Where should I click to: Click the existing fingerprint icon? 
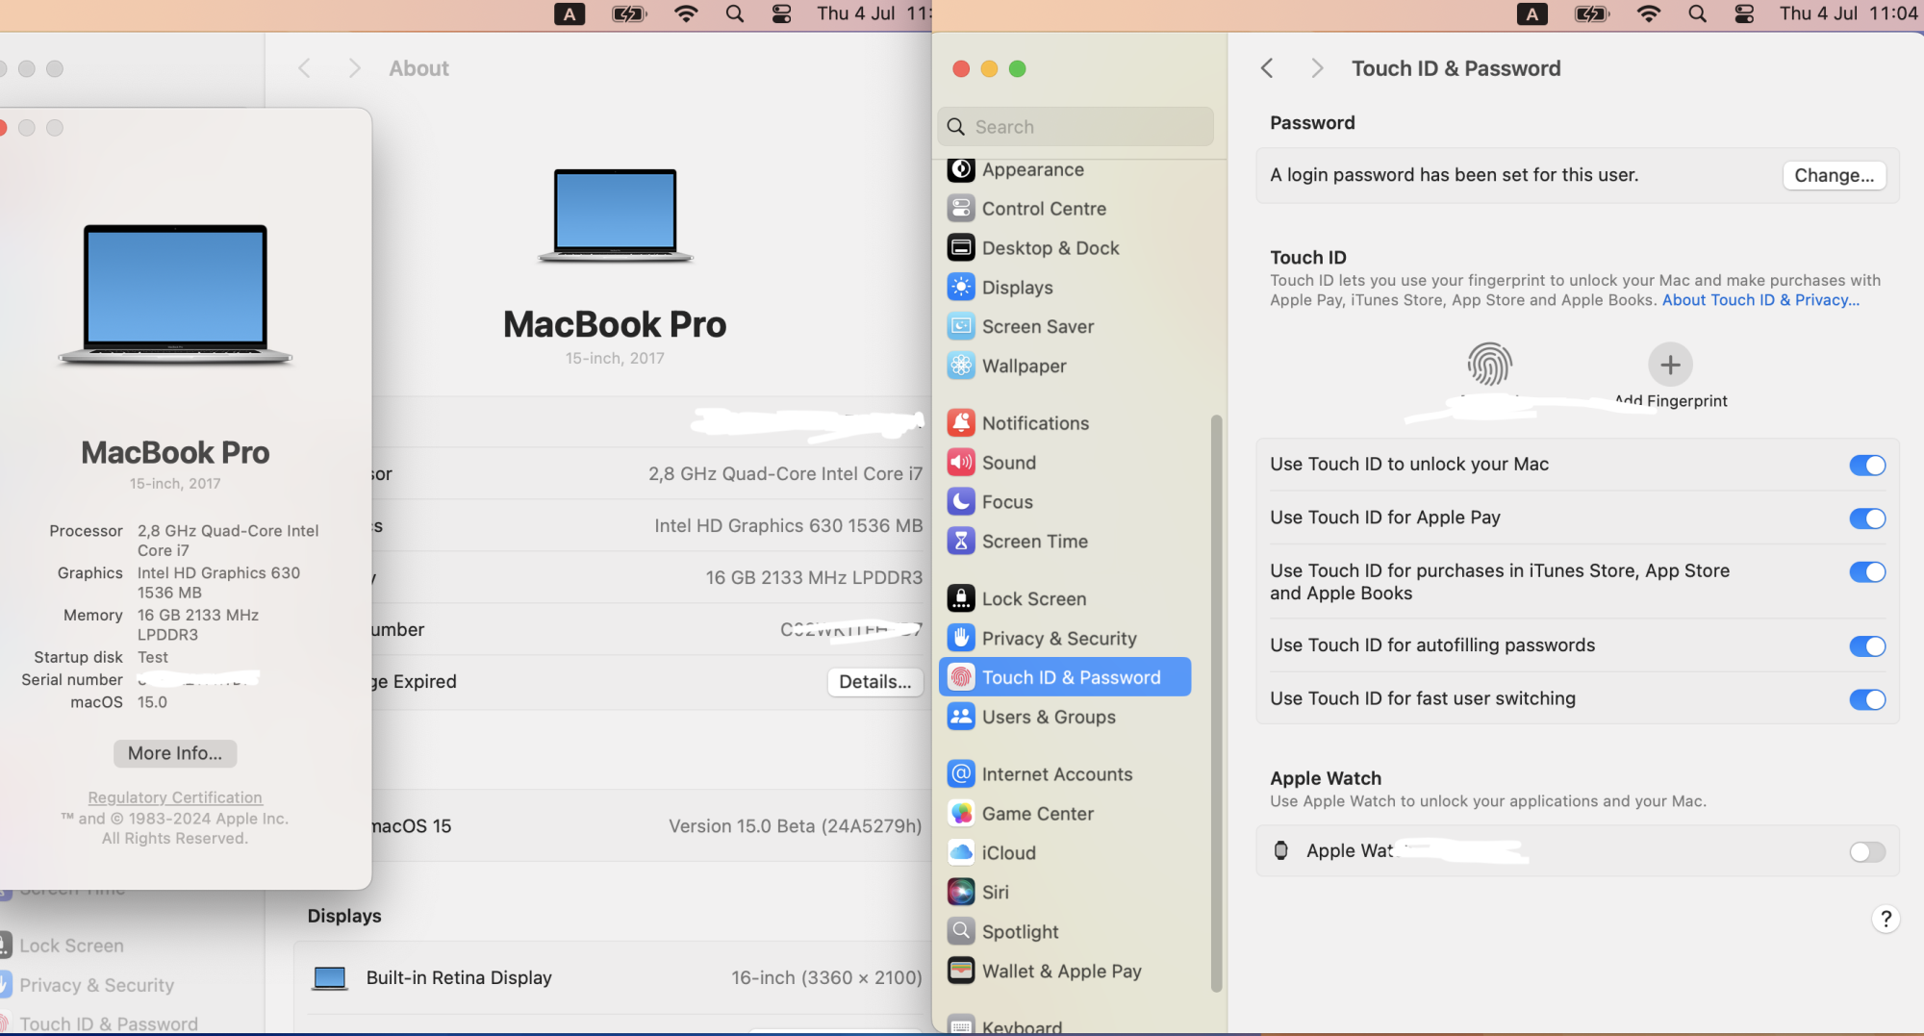[x=1489, y=365]
